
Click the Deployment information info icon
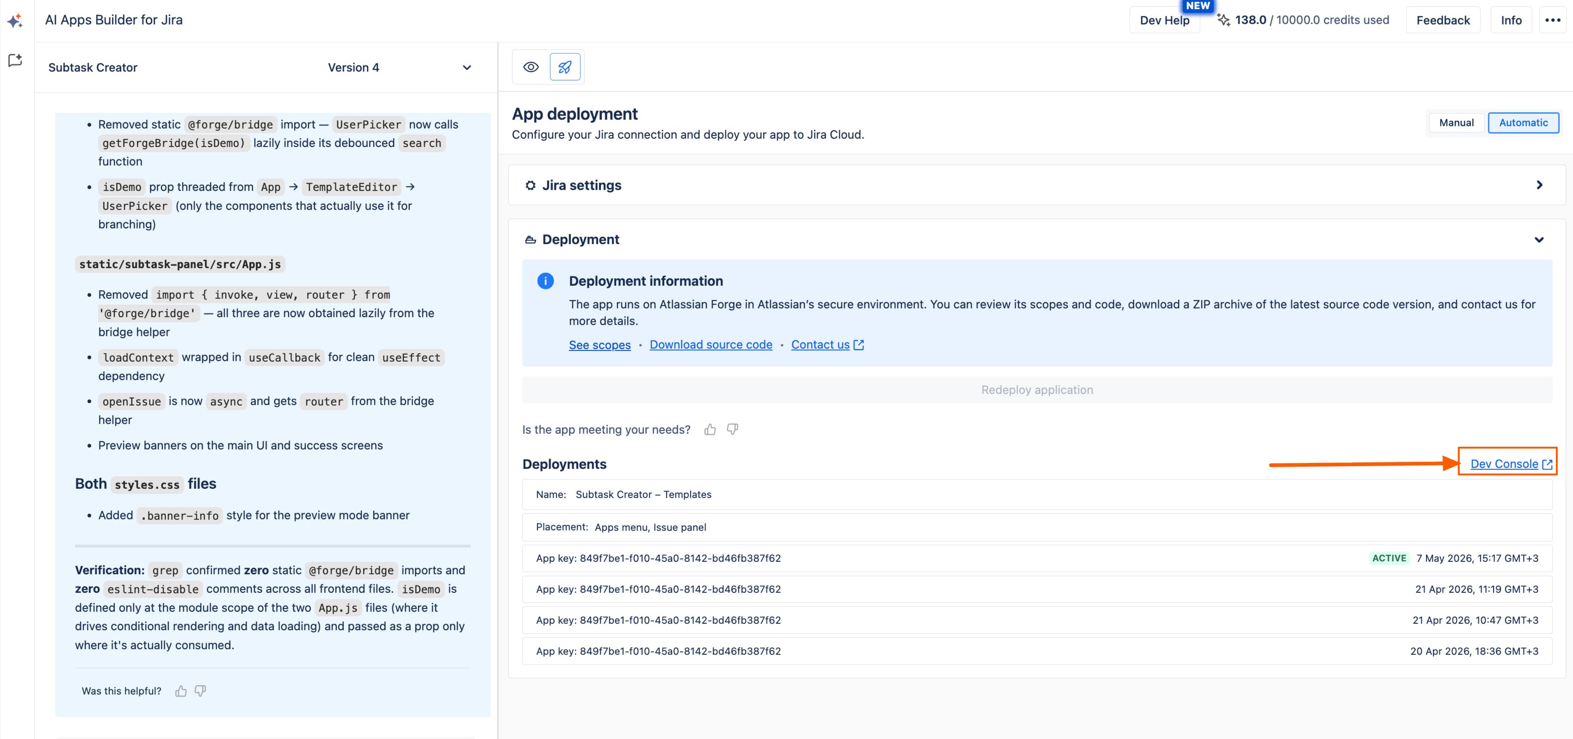click(545, 281)
